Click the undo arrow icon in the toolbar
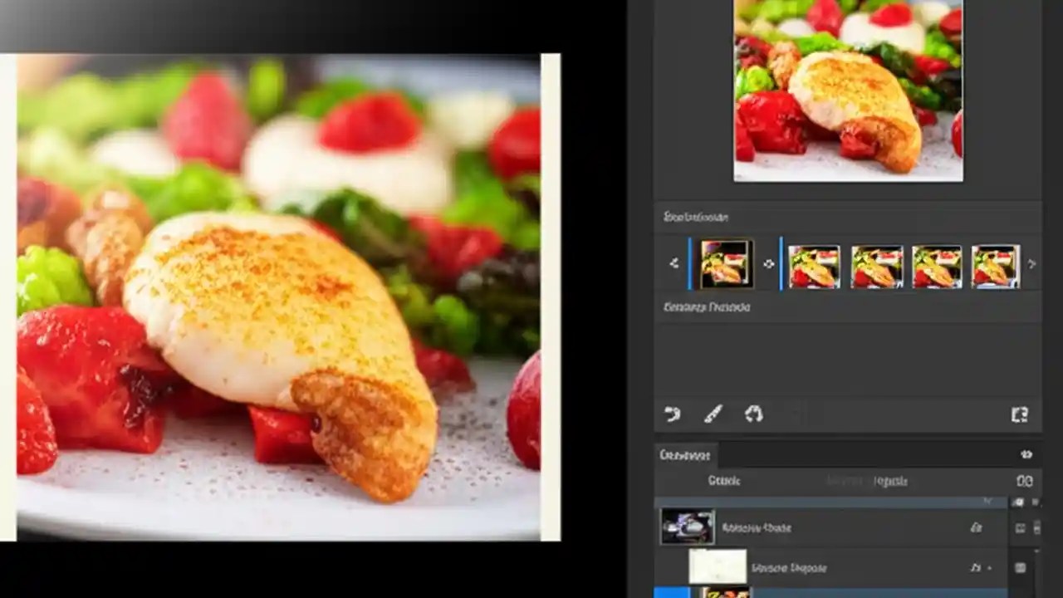The height and width of the screenshot is (598, 1063). [x=674, y=414]
